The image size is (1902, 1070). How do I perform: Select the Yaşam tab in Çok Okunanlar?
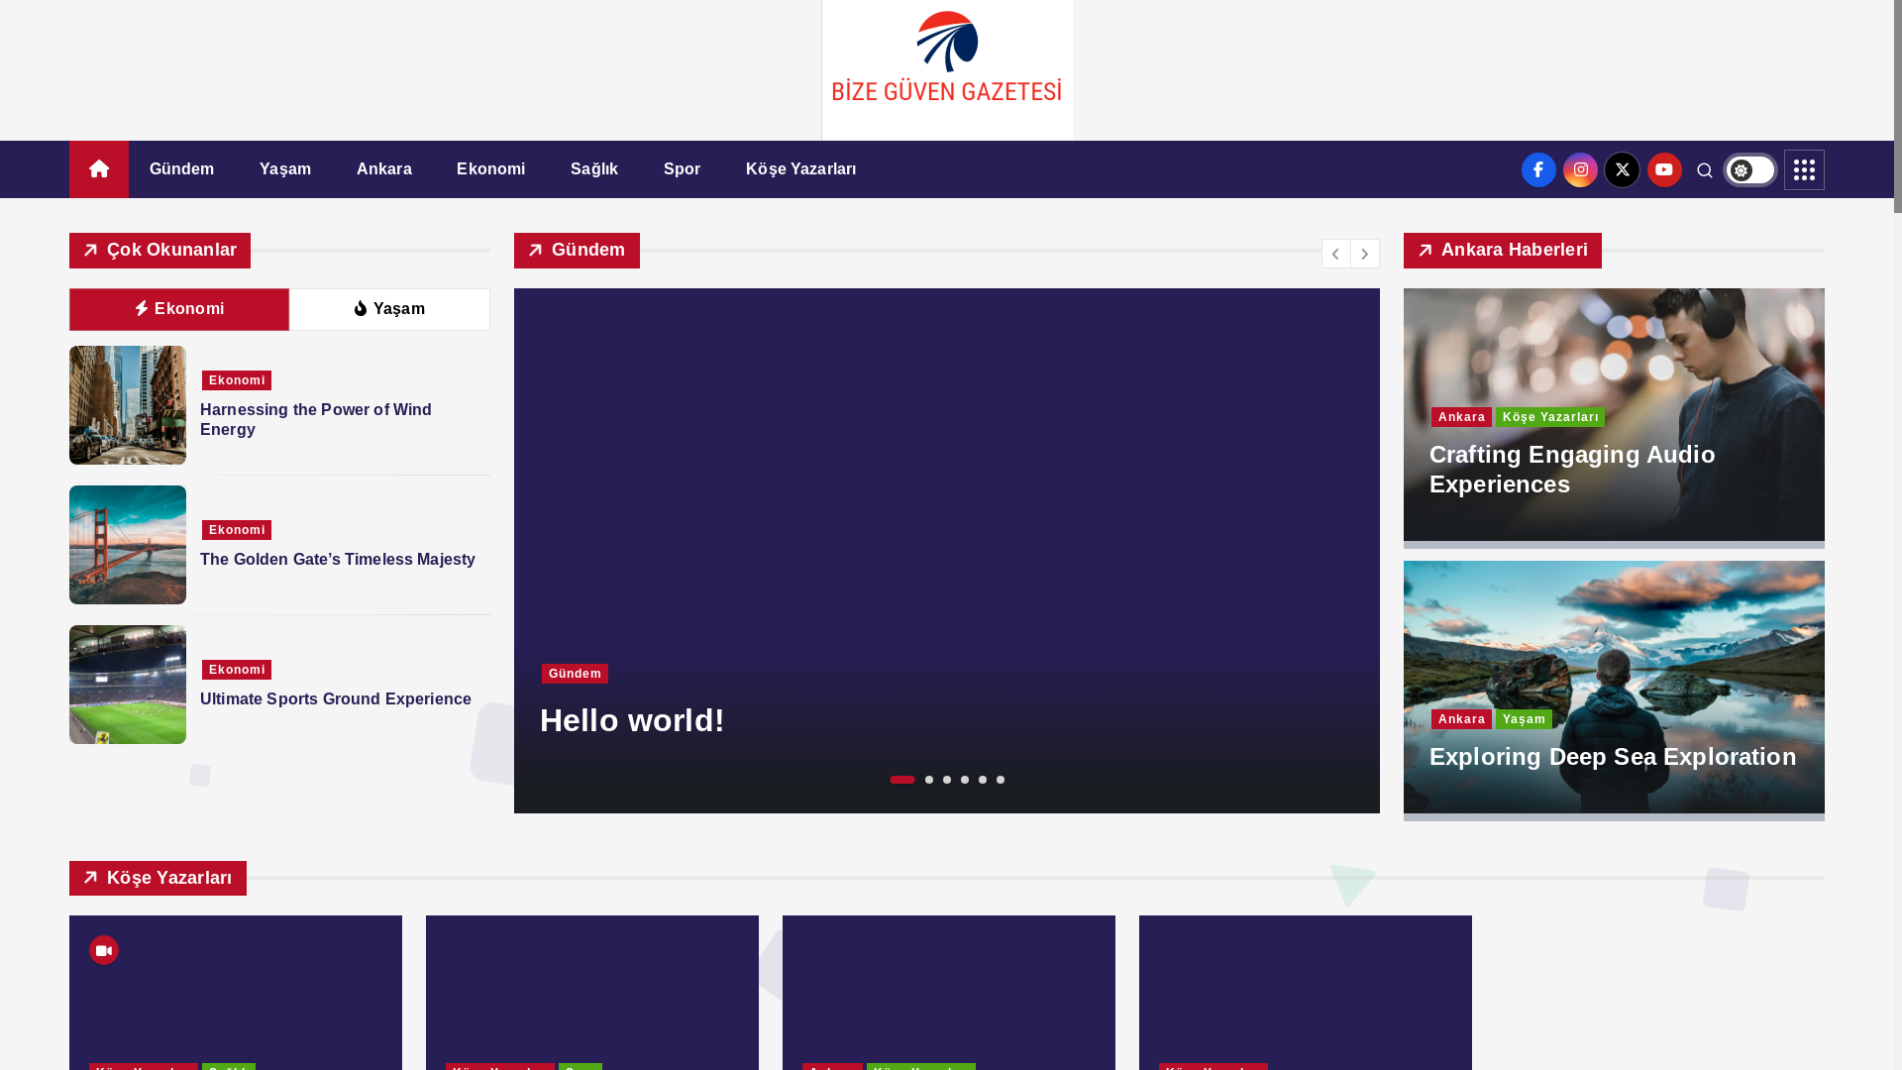[x=389, y=309]
